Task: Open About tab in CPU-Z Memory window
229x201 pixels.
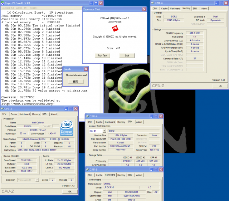Action: click(204, 9)
